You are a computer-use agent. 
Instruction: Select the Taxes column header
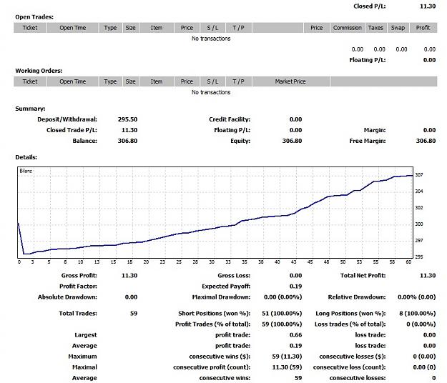[375, 28]
